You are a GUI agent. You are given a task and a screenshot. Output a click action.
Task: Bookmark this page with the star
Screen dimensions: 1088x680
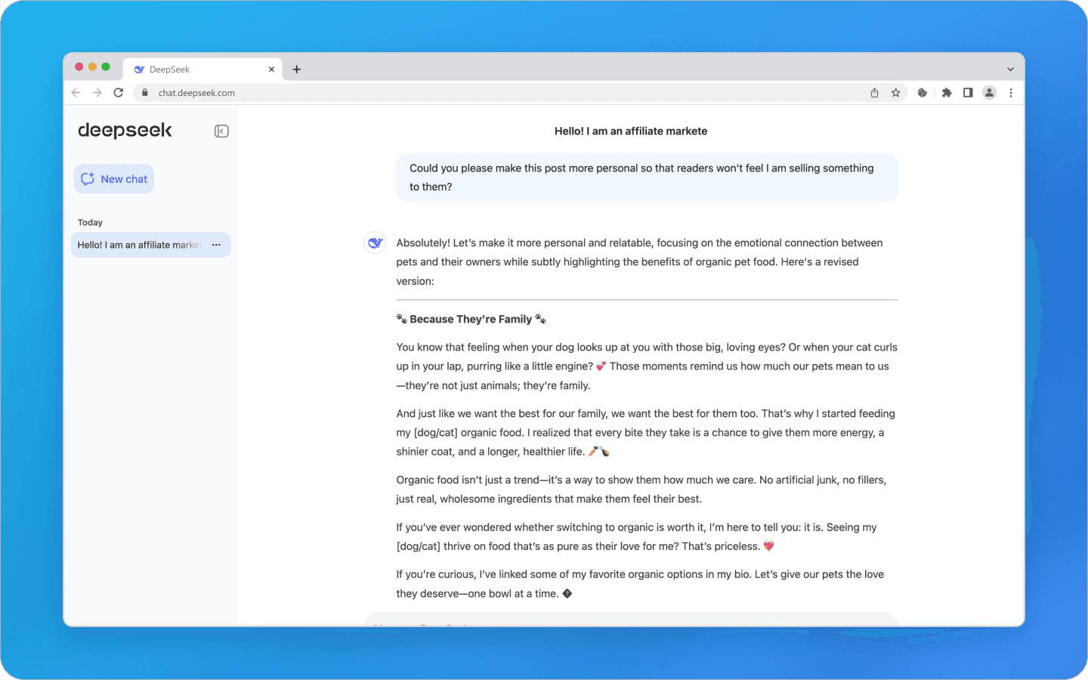pos(896,93)
